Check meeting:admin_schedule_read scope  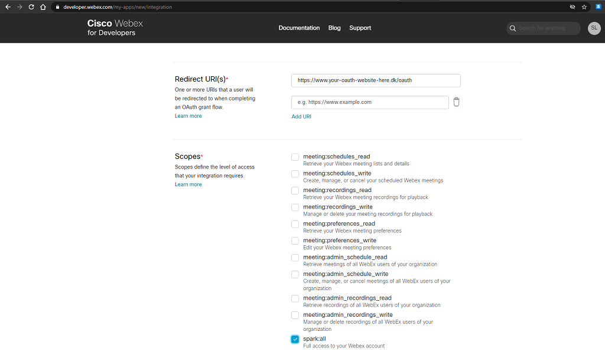coord(295,258)
